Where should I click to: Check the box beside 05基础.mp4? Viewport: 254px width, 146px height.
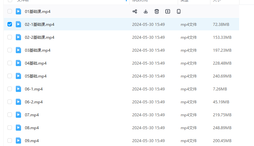pos(10,76)
